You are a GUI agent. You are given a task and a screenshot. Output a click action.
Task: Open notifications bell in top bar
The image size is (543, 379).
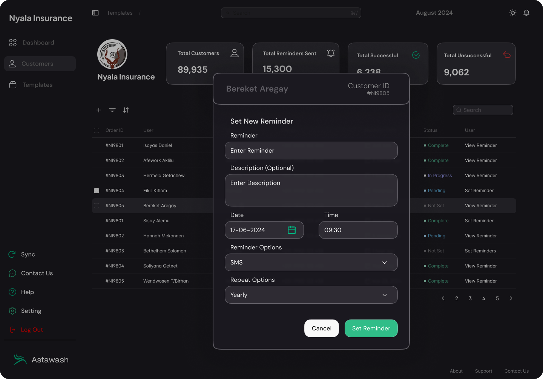(x=526, y=13)
